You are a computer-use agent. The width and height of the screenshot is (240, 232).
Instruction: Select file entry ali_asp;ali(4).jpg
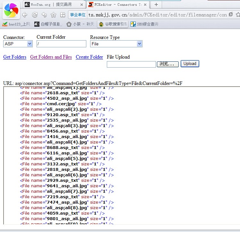(67, 142)
